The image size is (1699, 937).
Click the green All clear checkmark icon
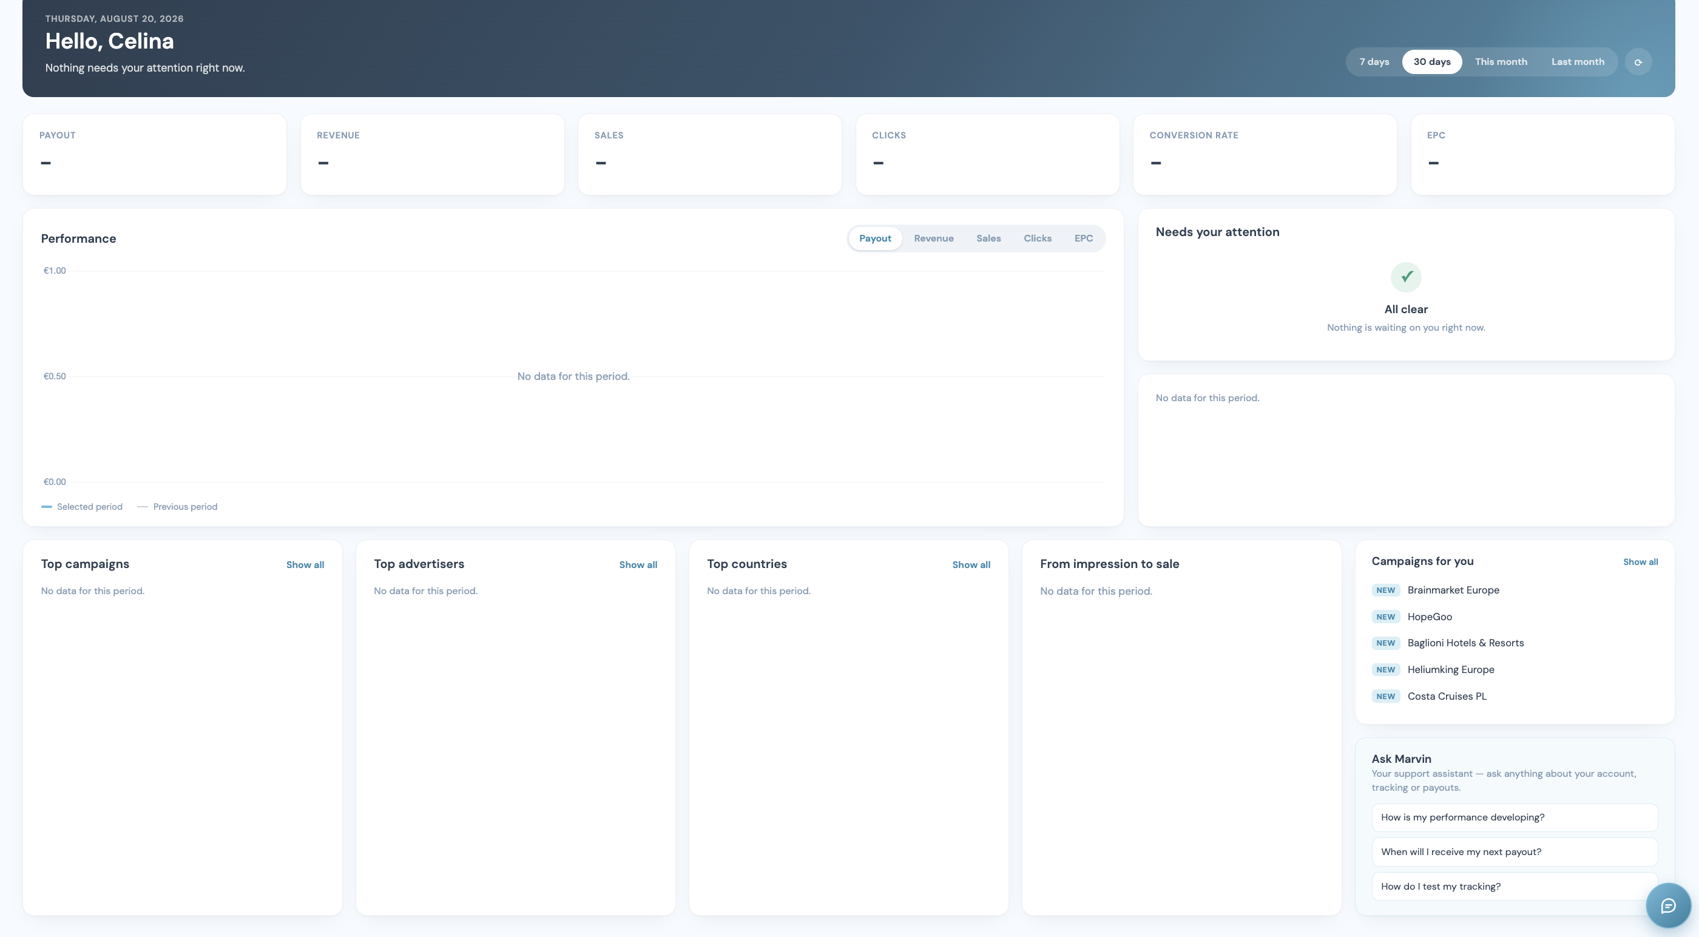tap(1406, 277)
